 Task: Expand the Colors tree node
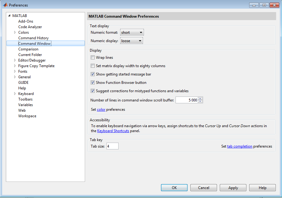point(15,32)
